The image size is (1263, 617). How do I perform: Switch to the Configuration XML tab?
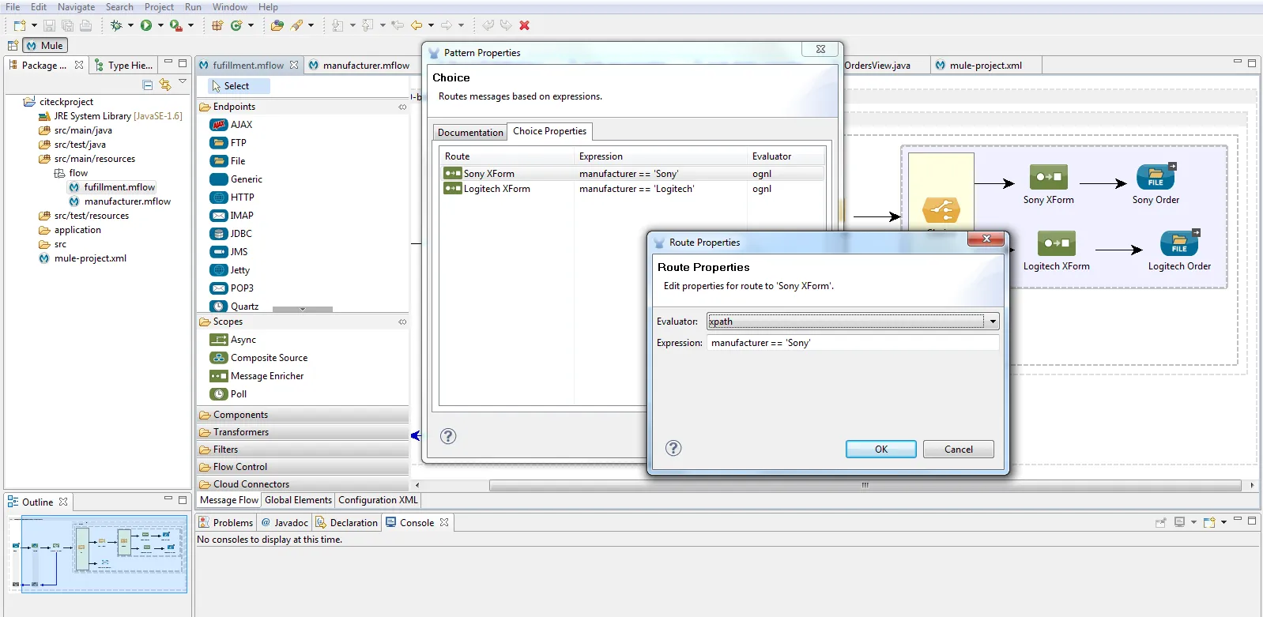coord(378,500)
